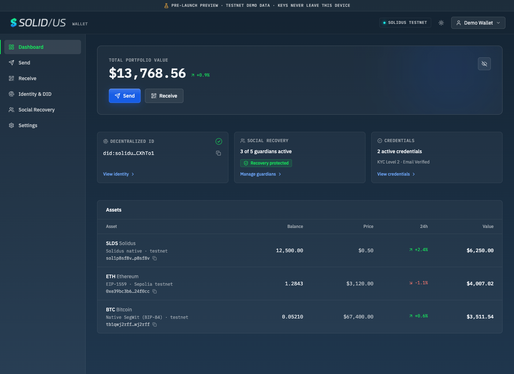Copy the SLDS address sol1p8sf8v…p8sf8v
The image size is (514, 374).
click(155, 258)
